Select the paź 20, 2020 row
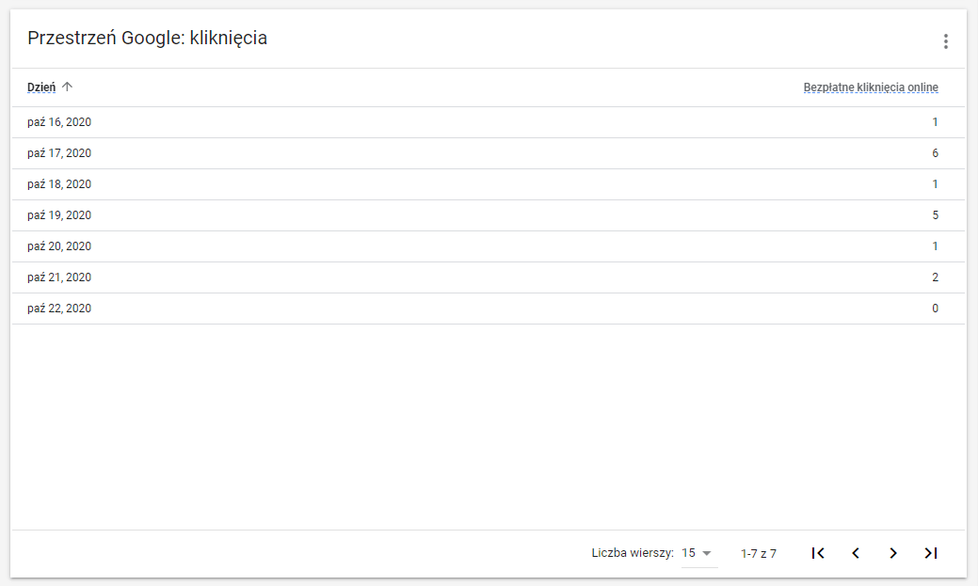Image resolution: width=978 pixels, height=586 pixels. click(59, 246)
